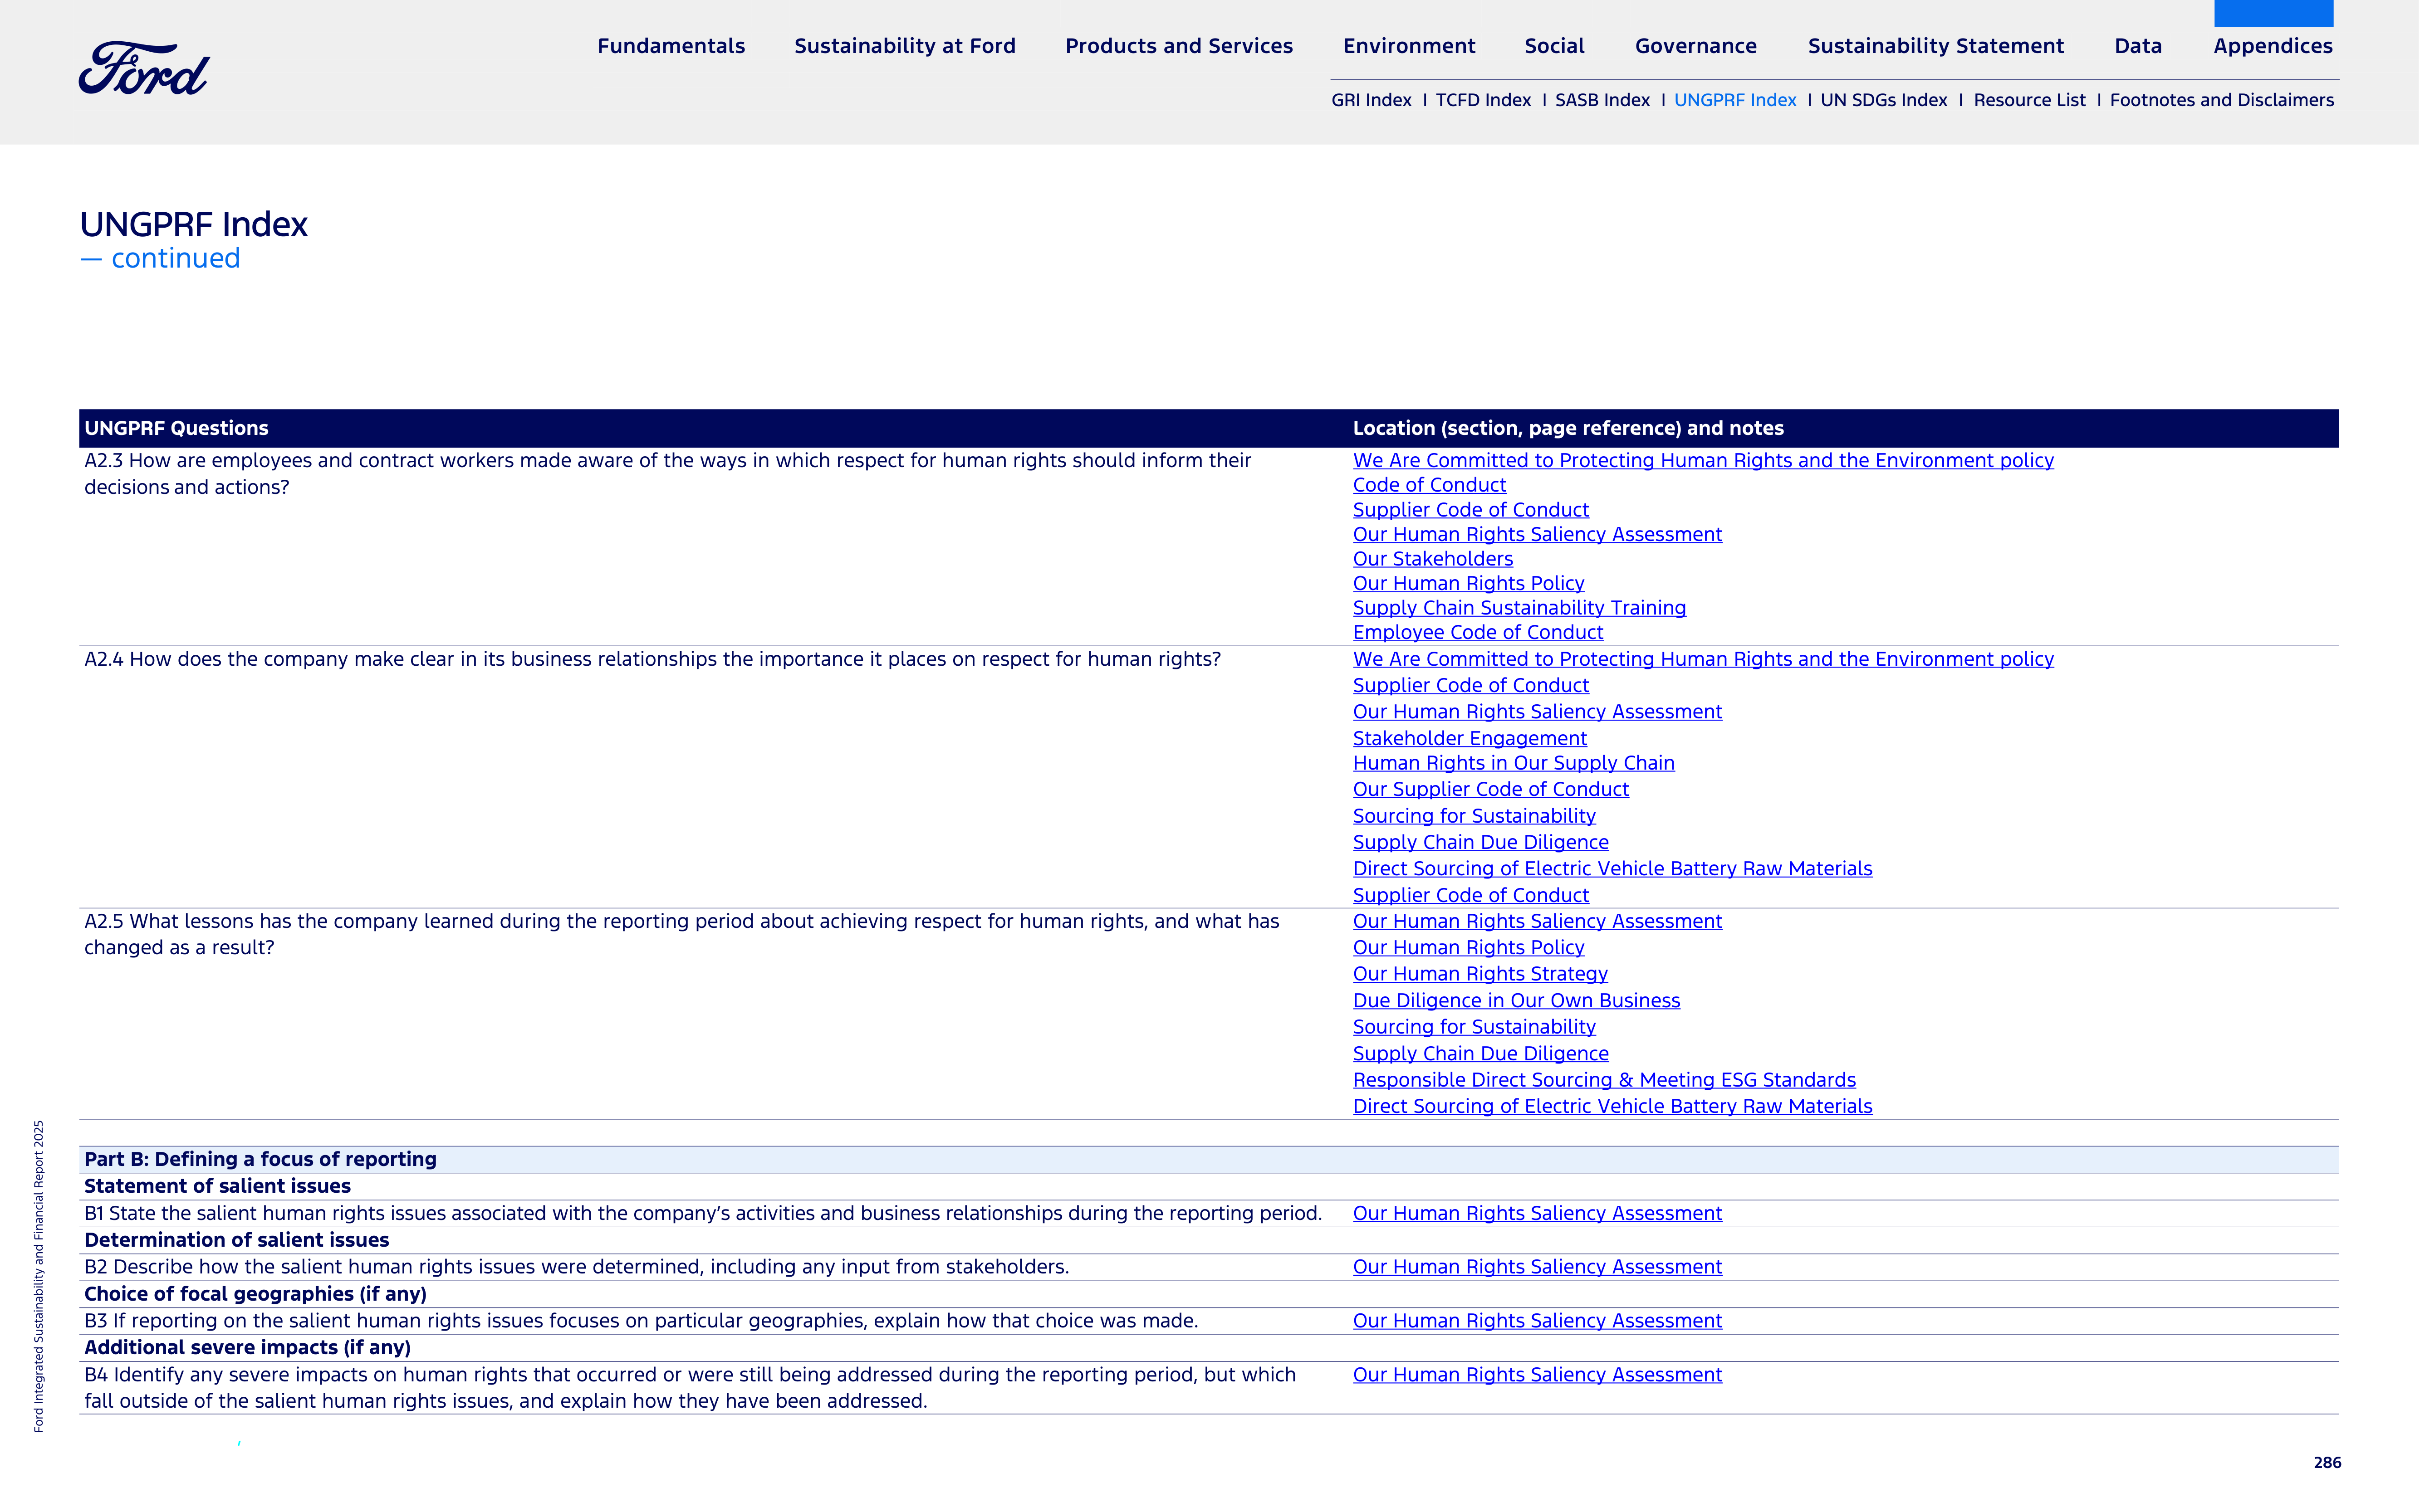
Task: Open UN SDGs Index
Action: click(x=1884, y=100)
